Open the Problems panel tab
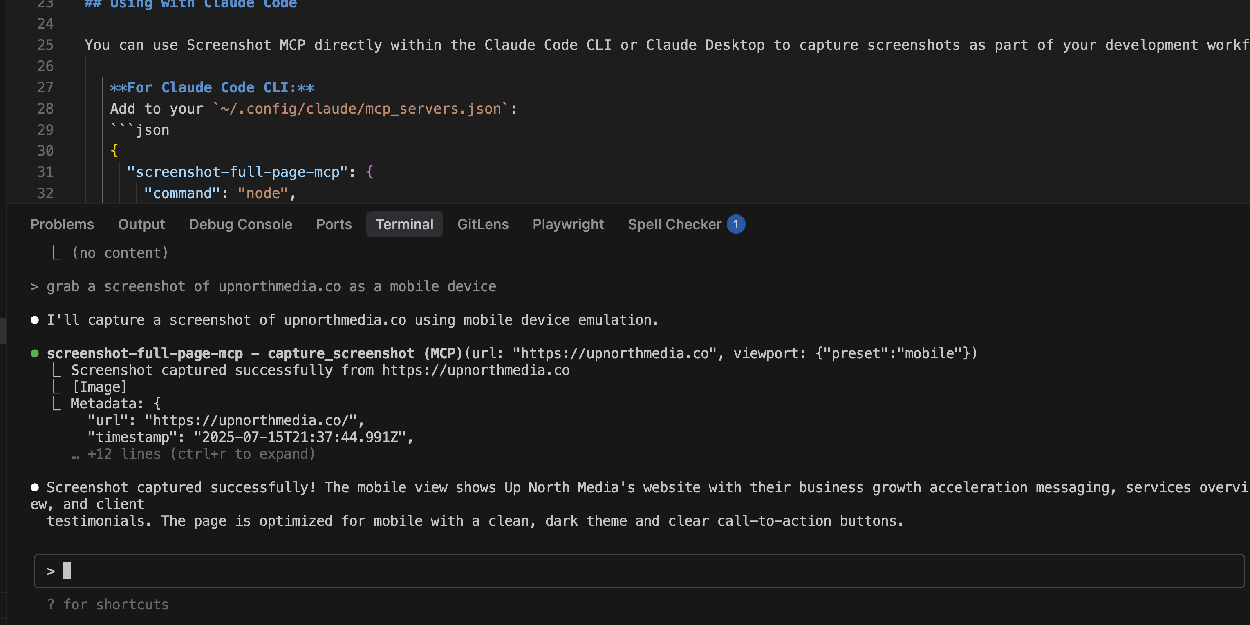Image resolution: width=1250 pixels, height=625 pixels. [62, 224]
